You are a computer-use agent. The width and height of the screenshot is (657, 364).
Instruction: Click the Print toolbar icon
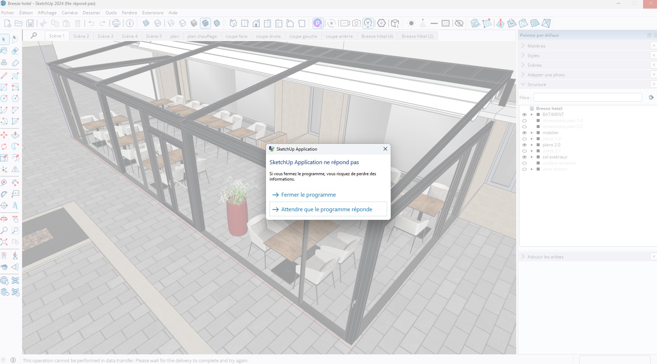[x=116, y=23]
